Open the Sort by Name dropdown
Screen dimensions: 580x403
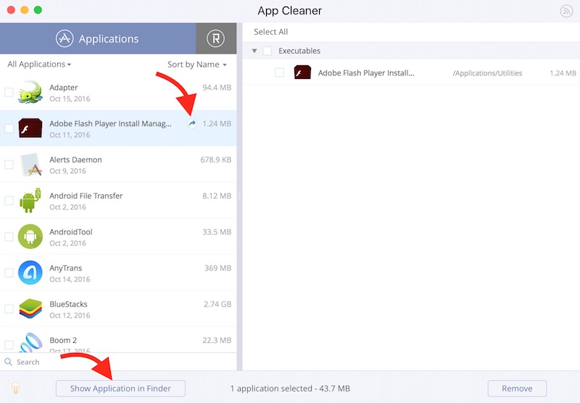pyautogui.click(x=196, y=65)
